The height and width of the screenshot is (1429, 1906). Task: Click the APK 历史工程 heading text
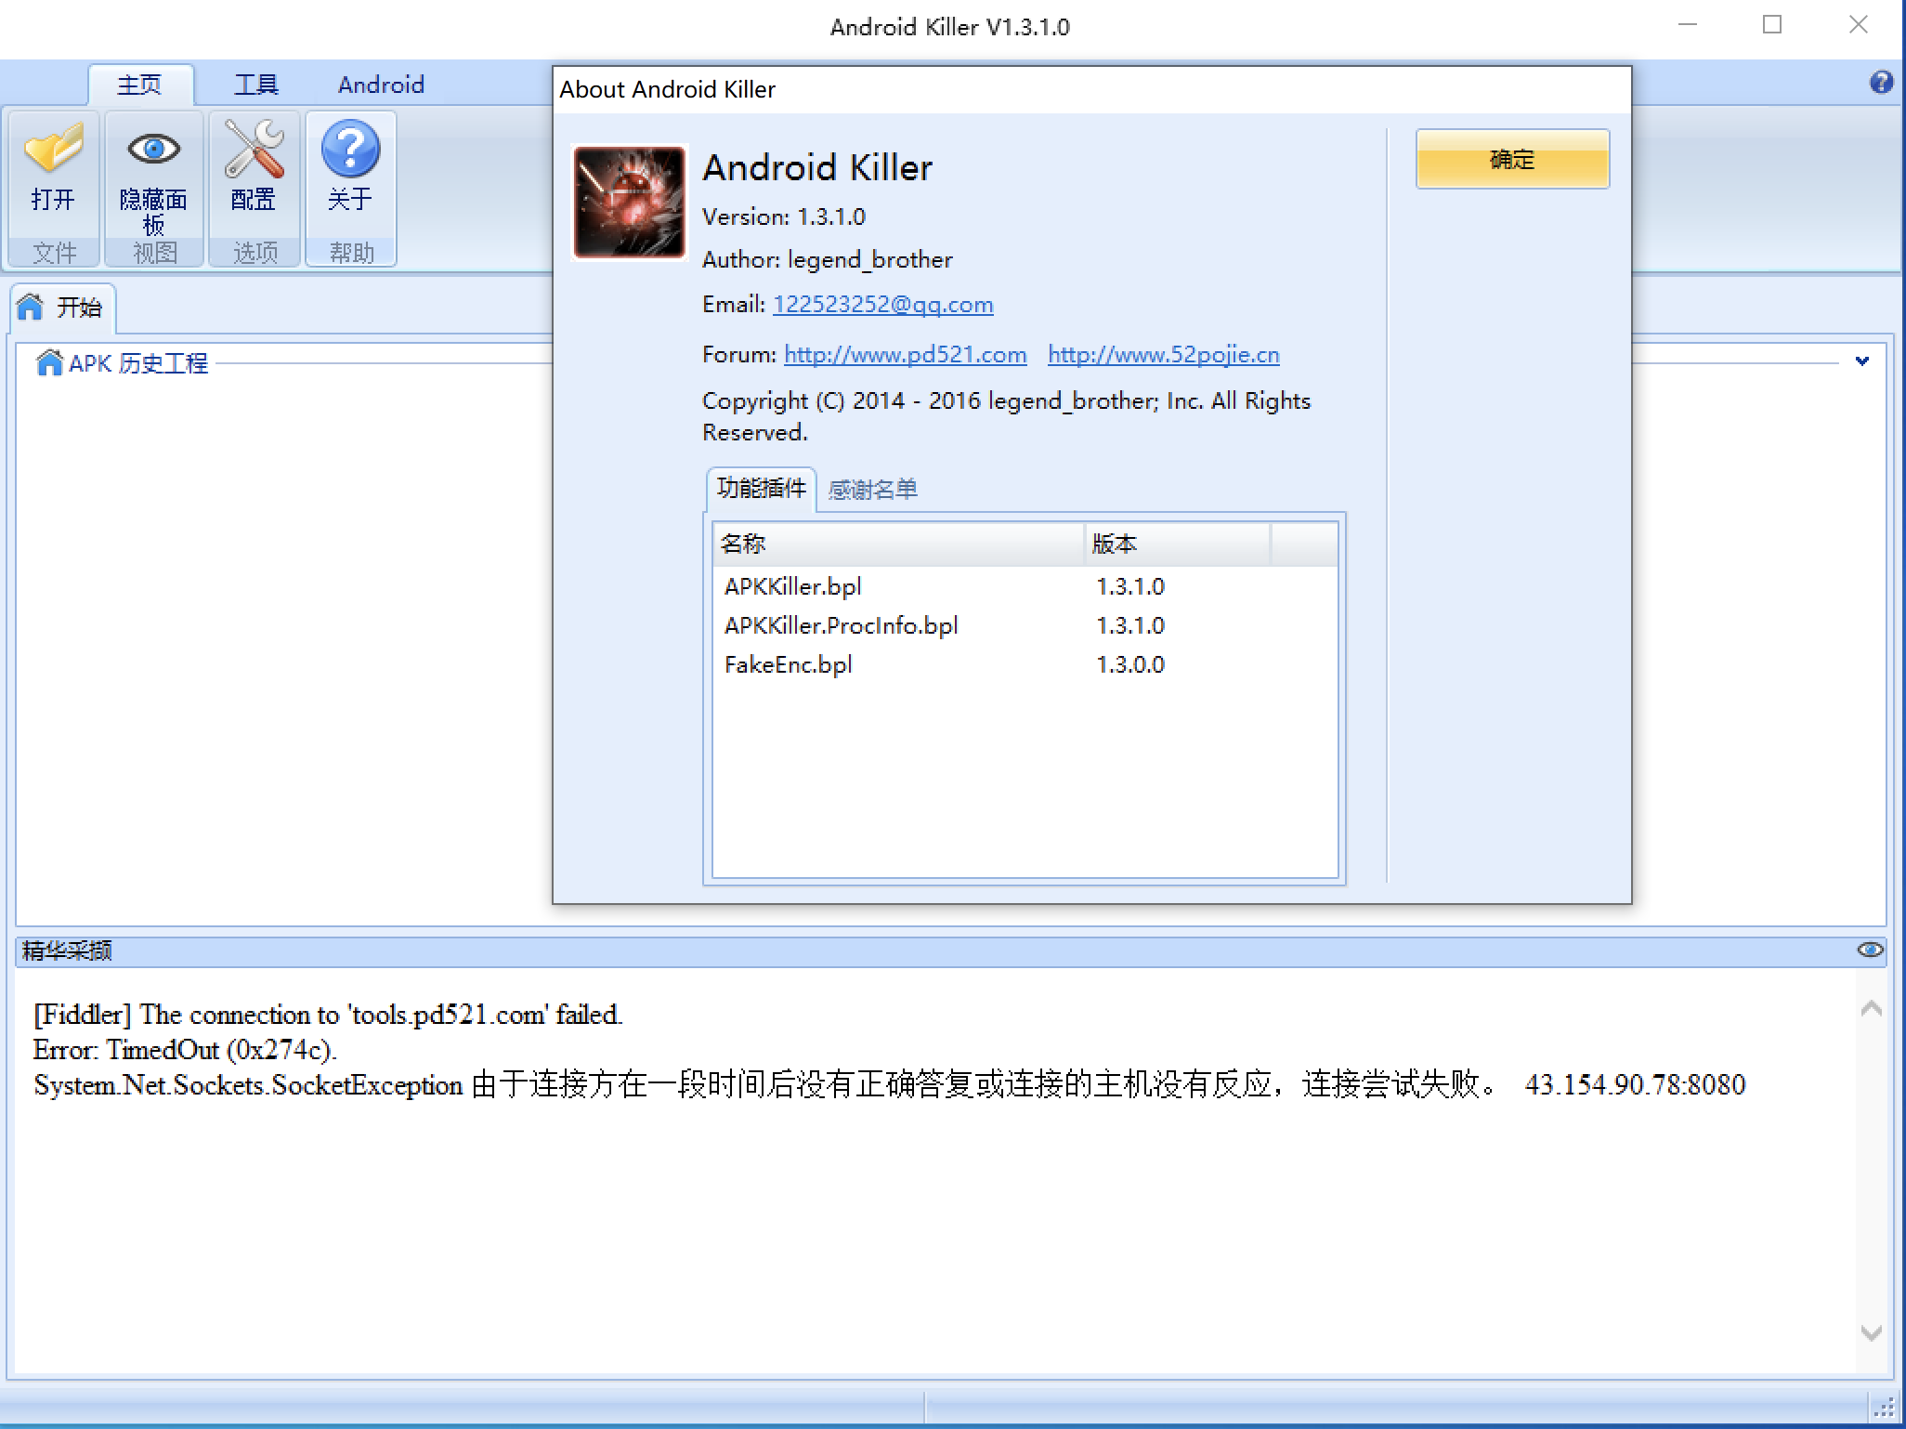click(x=138, y=363)
